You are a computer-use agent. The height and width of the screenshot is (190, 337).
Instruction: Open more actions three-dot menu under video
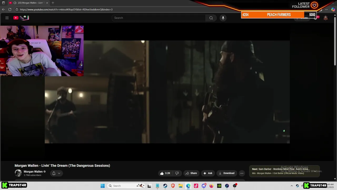242,173
